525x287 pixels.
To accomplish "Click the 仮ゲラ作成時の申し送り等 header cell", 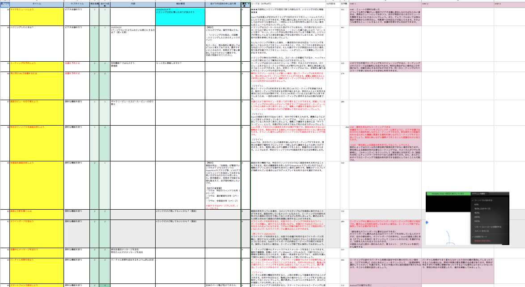I will pos(222,3).
